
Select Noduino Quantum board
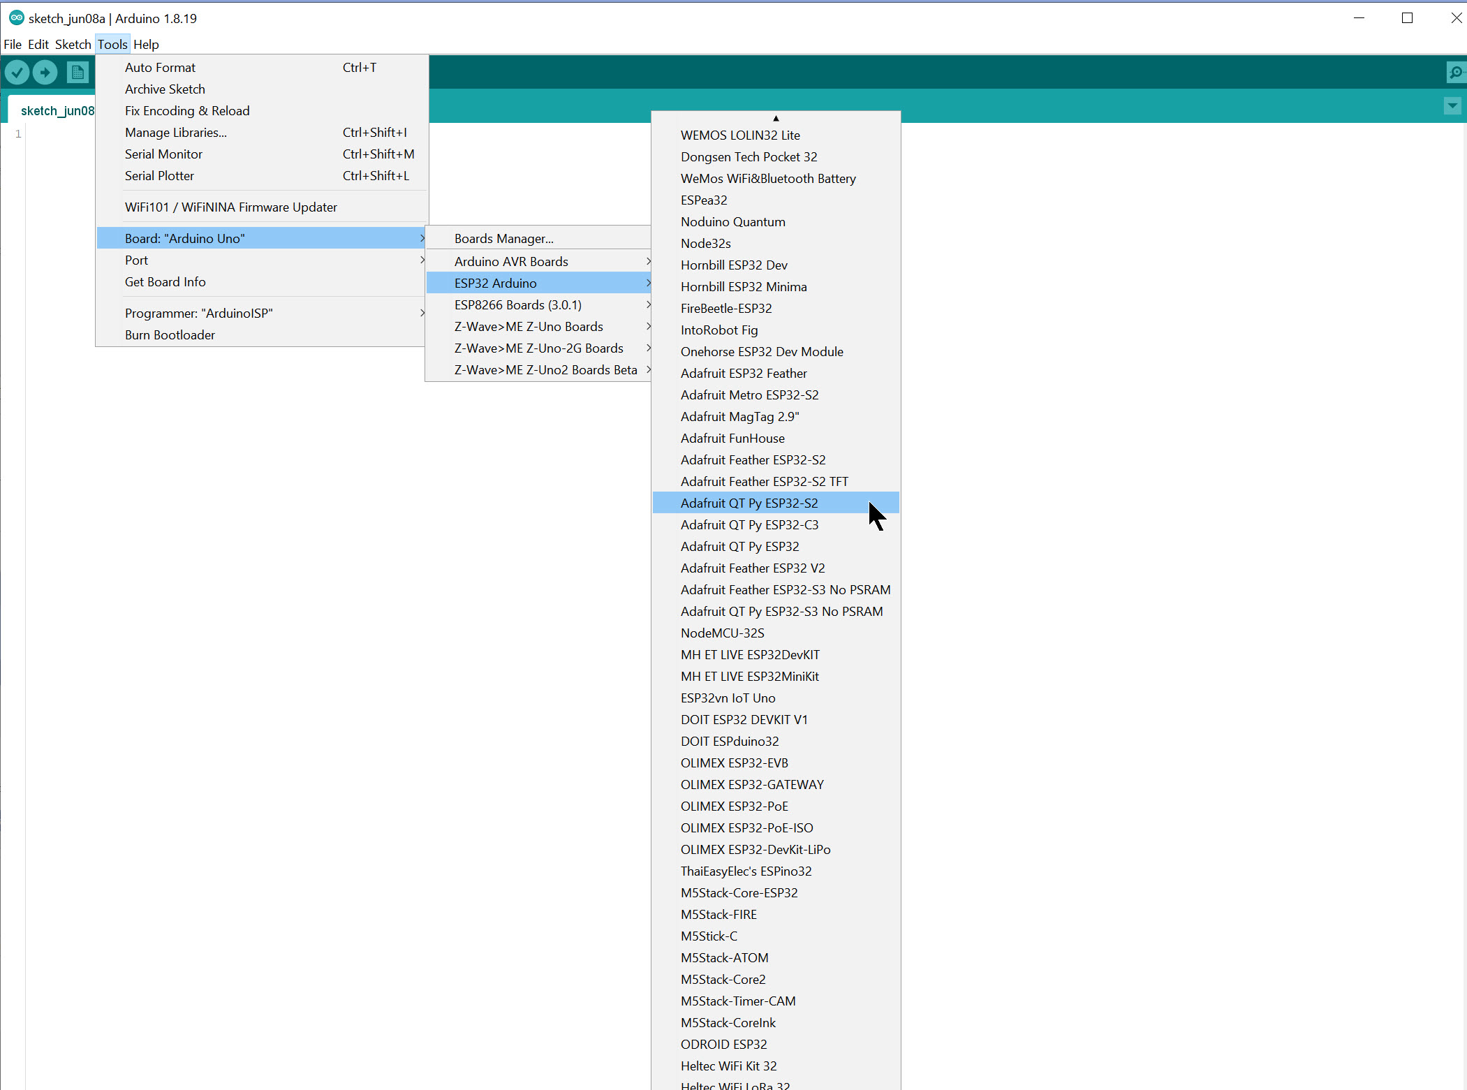click(776, 222)
